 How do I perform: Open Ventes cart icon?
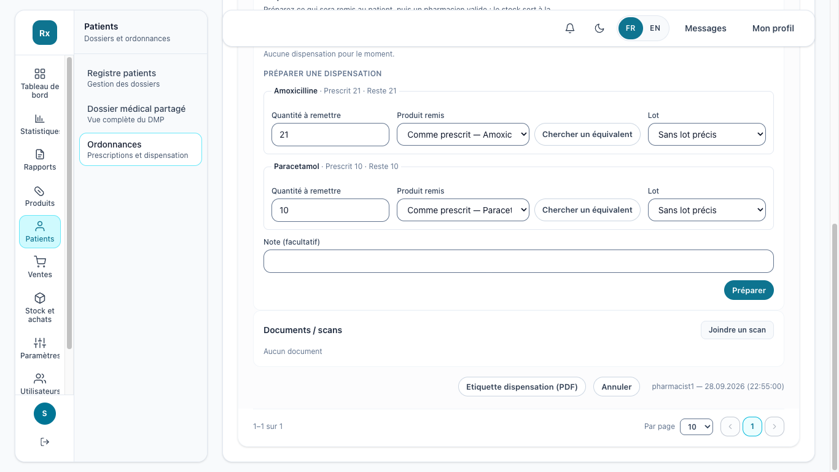40,262
